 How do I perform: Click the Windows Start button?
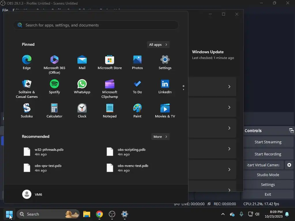tap(9, 214)
